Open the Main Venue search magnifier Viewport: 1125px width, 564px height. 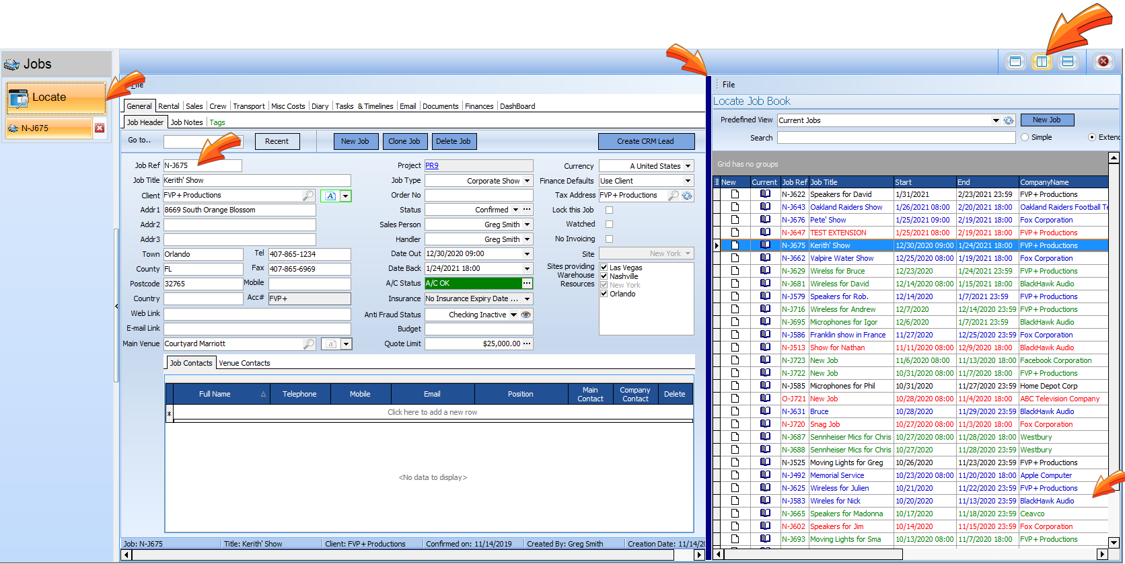pyautogui.click(x=308, y=344)
